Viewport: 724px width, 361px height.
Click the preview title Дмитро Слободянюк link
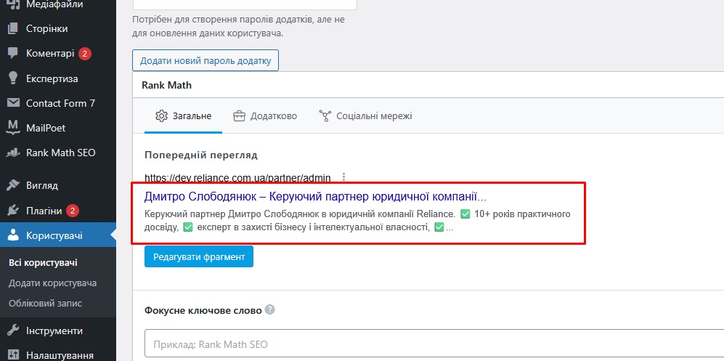(x=315, y=197)
